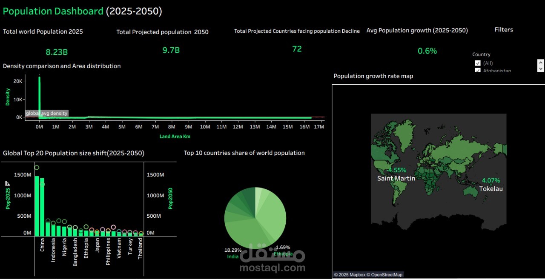Click the China axis label
Image resolution: width=545 pixels, height=279 pixels.
tap(42, 245)
